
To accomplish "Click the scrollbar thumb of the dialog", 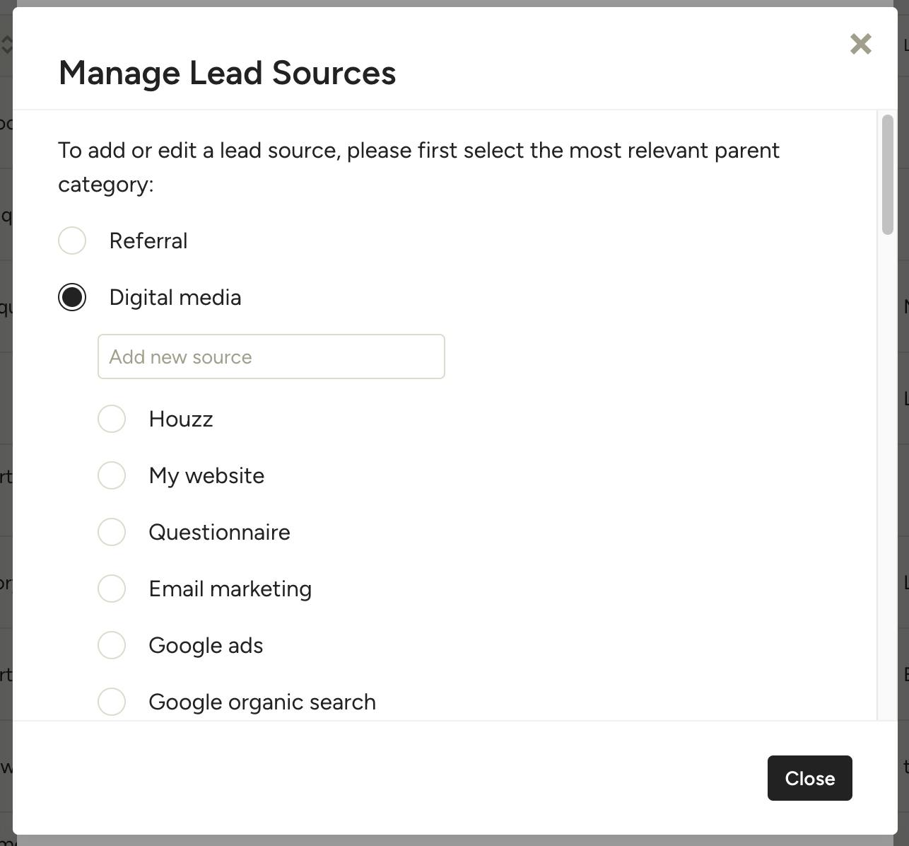I will [x=888, y=174].
